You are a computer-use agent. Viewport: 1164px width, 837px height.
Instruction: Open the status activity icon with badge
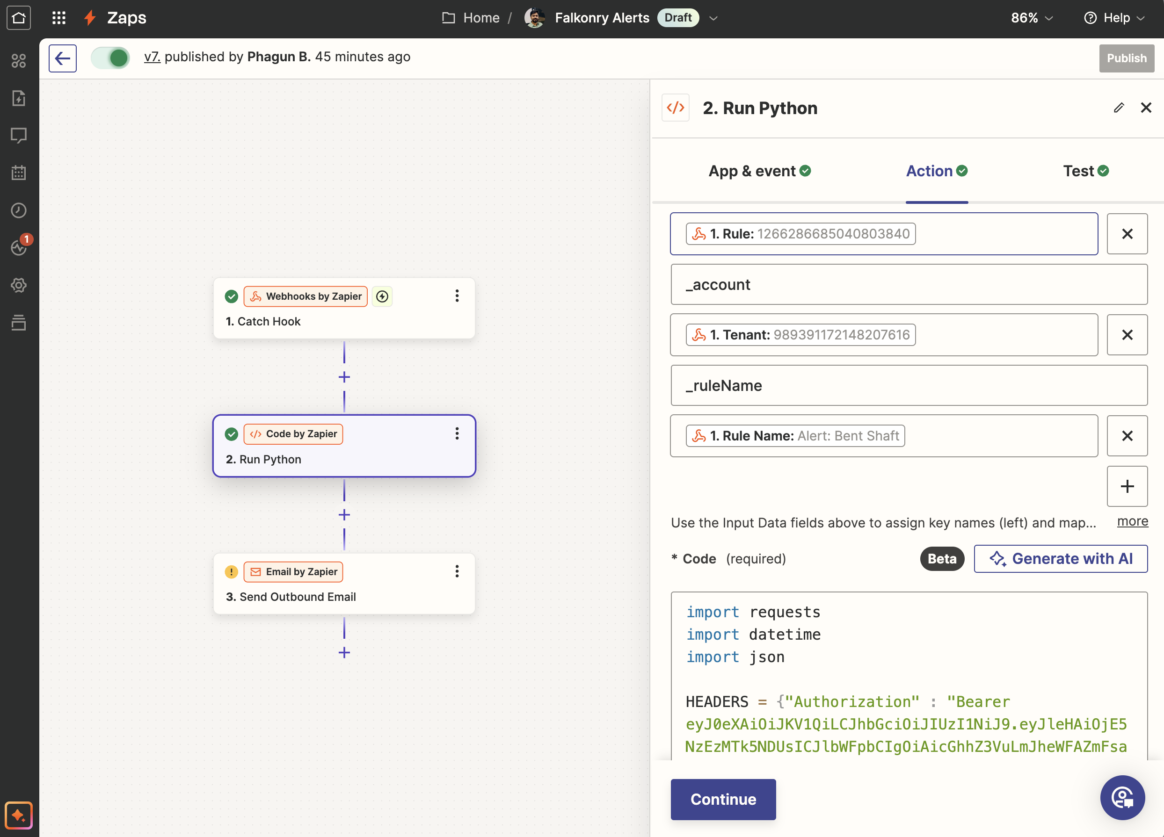tap(19, 248)
